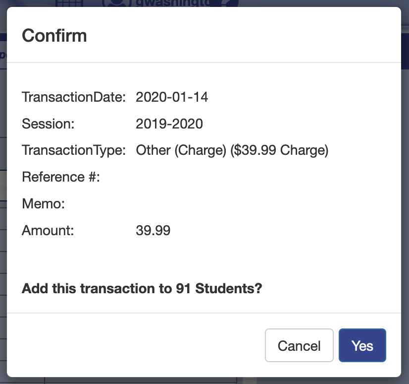Cancel the transaction confirmation
409x384 pixels.
(x=299, y=345)
